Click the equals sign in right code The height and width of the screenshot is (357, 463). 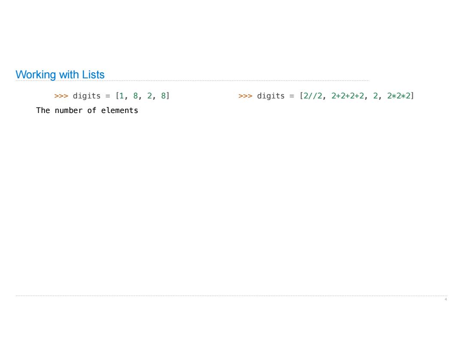click(x=292, y=96)
